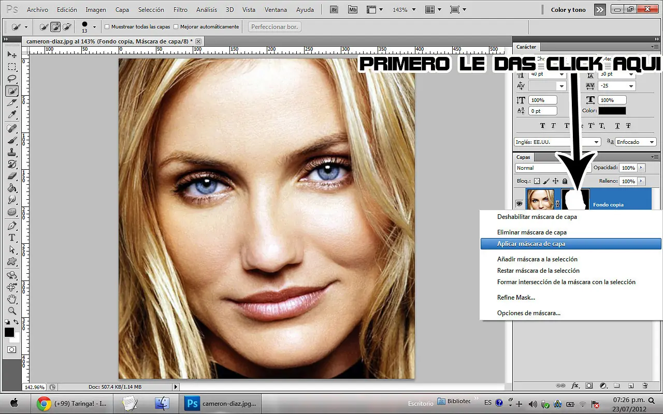Select the Clone Stamp tool
This screenshot has width=663, height=414.
coord(12,152)
